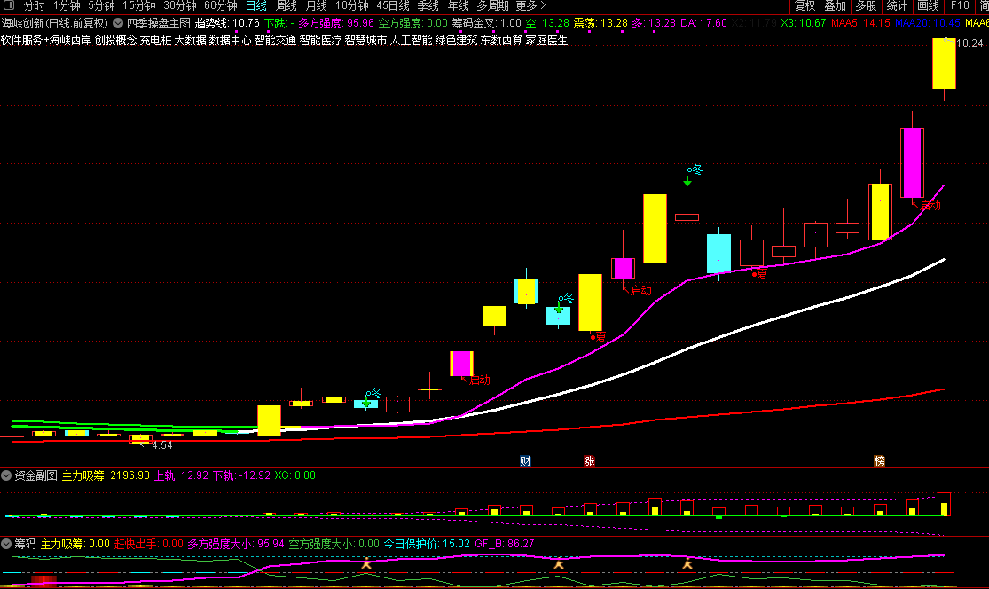The width and height of the screenshot is (989, 589).
Task: Select the 周线 weekly chart tab
Action: [x=286, y=5]
